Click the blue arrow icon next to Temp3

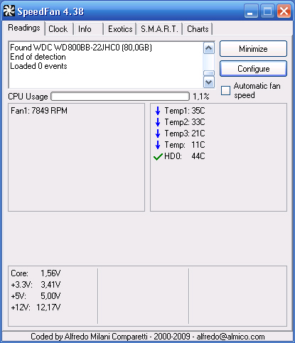click(x=158, y=134)
